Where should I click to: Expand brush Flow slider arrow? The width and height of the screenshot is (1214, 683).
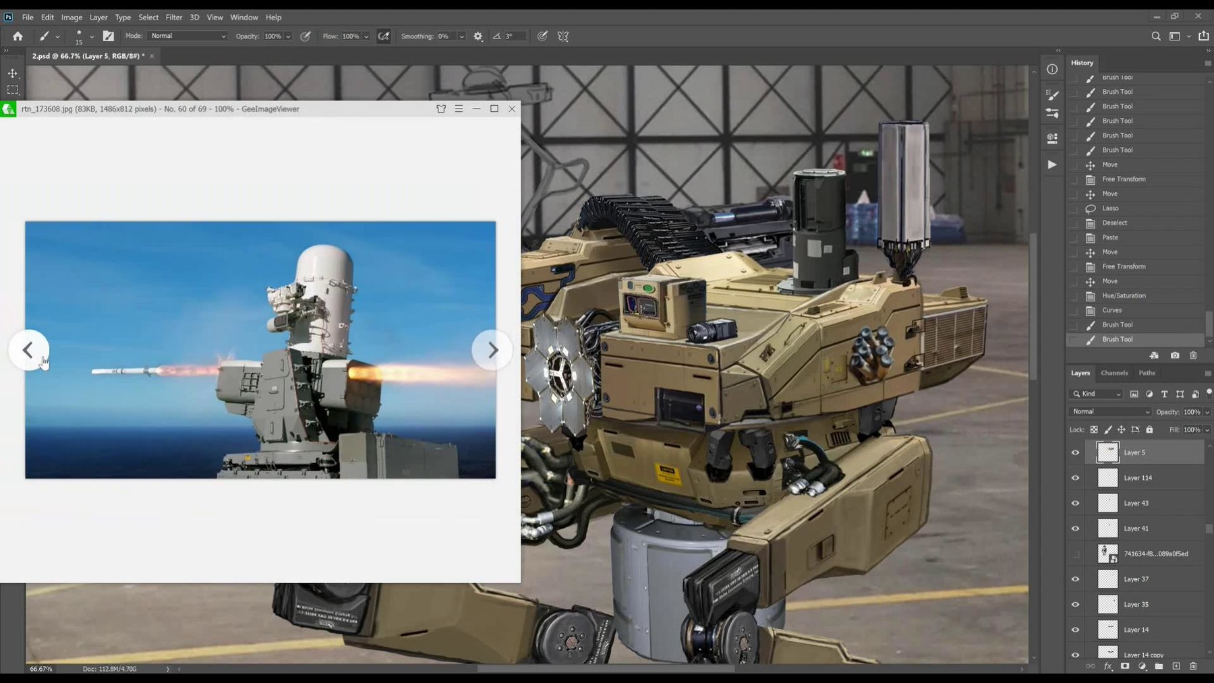[x=366, y=36]
